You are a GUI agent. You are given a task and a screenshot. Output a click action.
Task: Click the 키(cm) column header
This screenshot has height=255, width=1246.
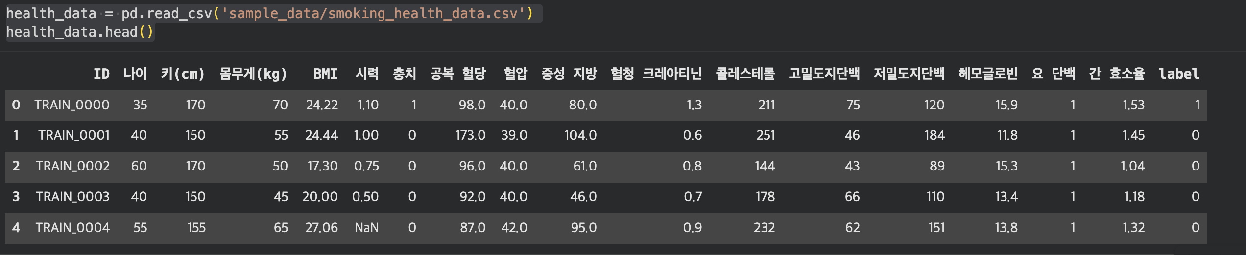tap(183, 74)
